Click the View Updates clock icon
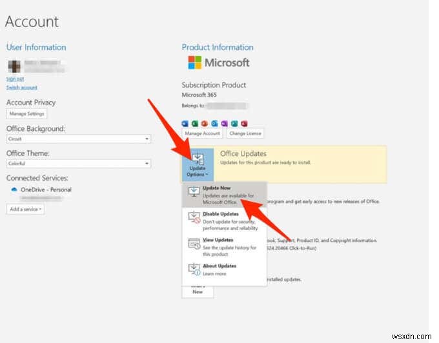 tap(194, 244)
